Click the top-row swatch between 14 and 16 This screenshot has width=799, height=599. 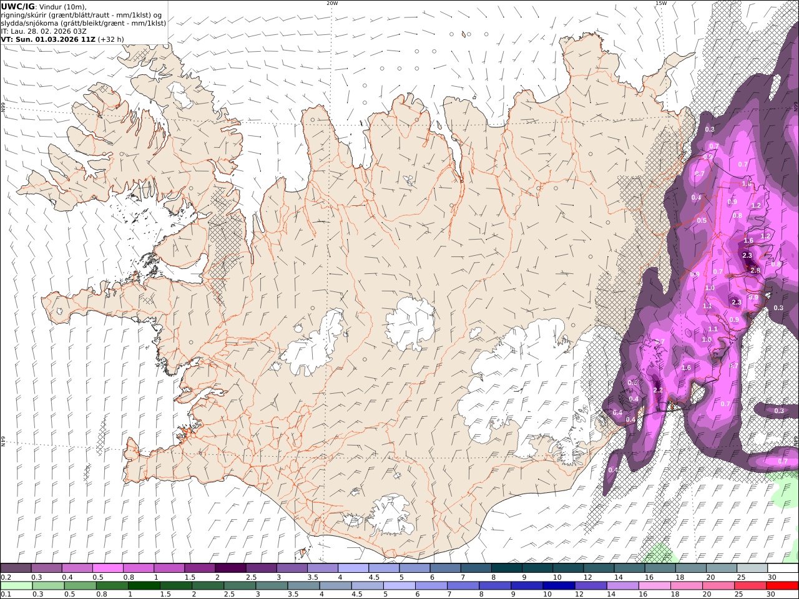630,568
